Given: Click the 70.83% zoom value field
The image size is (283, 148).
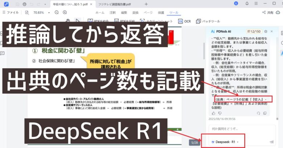Looking at the screenshot, I should (38, 13).
